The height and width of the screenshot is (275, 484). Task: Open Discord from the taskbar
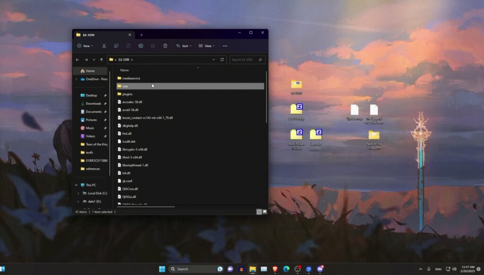[320, 269]
